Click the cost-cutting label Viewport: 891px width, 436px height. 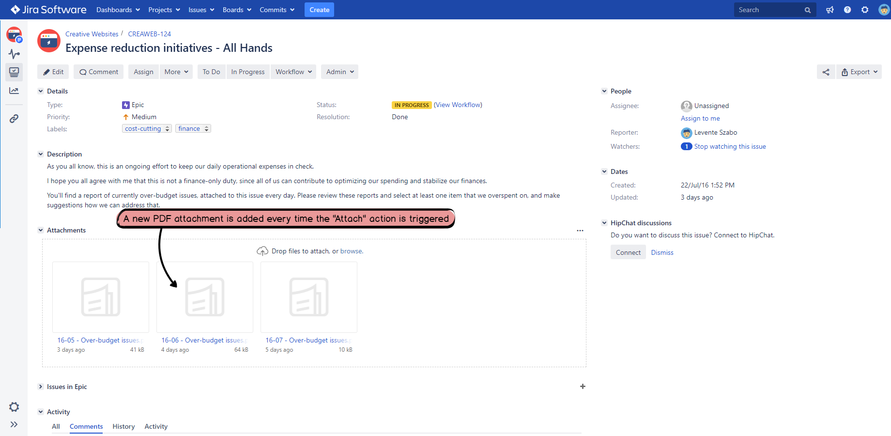(x=143, y=128)
